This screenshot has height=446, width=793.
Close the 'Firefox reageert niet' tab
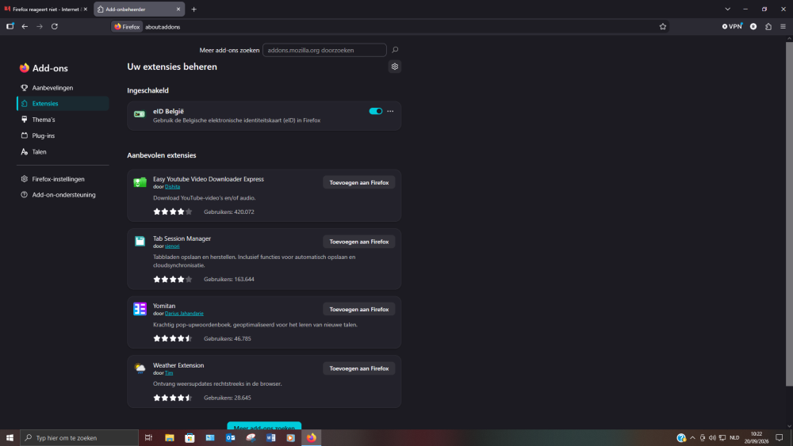tap(85, 9)
